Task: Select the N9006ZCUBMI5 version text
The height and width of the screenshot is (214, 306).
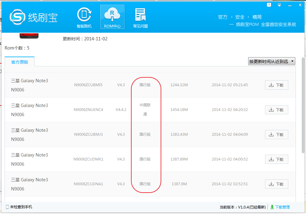Action: point(88,85)
